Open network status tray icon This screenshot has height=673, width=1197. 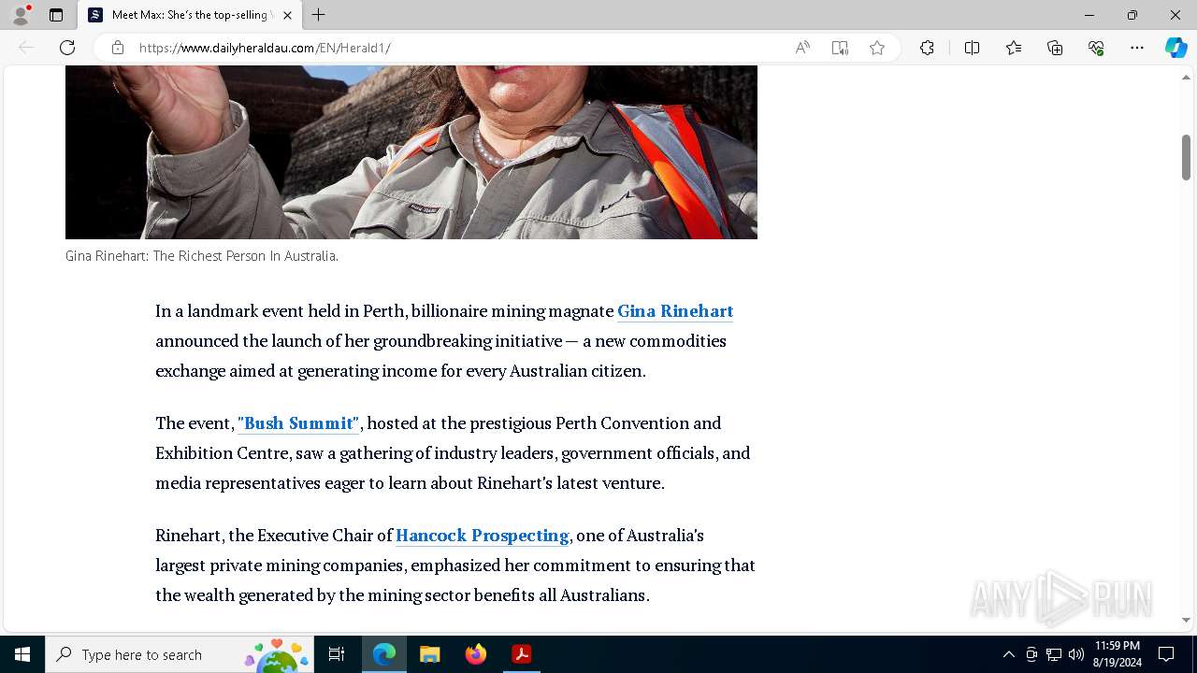1054,654
